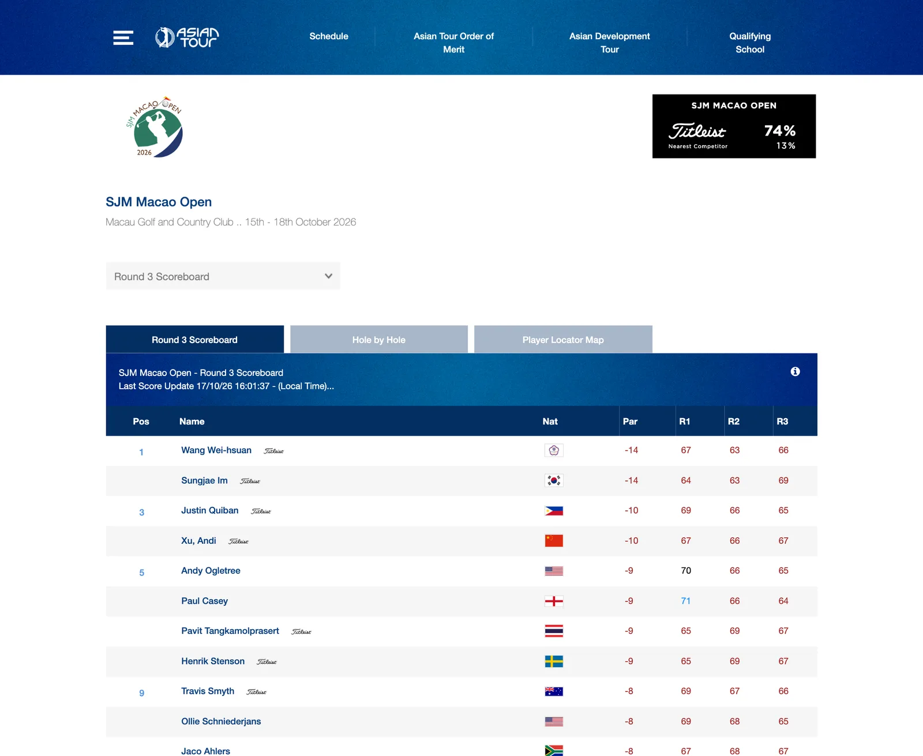Click Xu, Andi's player name link

[198, 541]
